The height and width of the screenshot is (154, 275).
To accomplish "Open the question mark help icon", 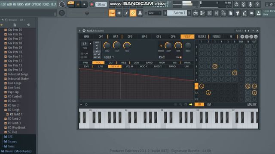I will 257,4.
